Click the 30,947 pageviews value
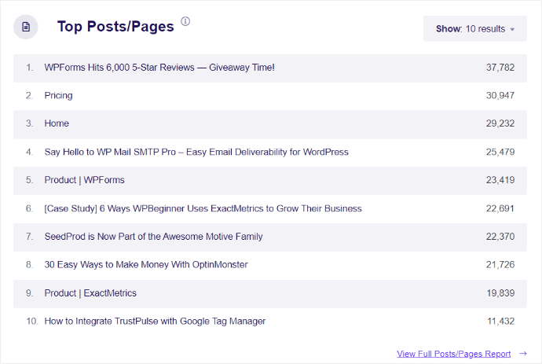Viewport: 542px width, 364px height. click(x=500, y=95)
